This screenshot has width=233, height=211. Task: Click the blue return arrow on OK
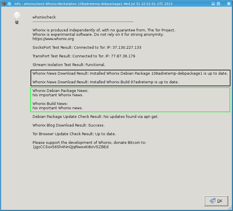click(x=213, y=201)
